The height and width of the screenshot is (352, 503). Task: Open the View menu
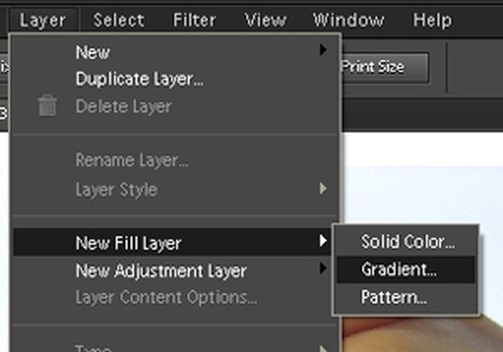point(264,20)
